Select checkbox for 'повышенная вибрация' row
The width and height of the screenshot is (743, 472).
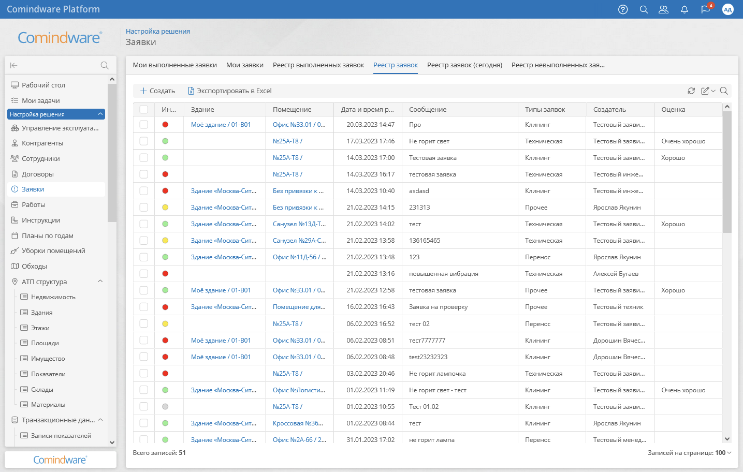click(x=144, y=274)
